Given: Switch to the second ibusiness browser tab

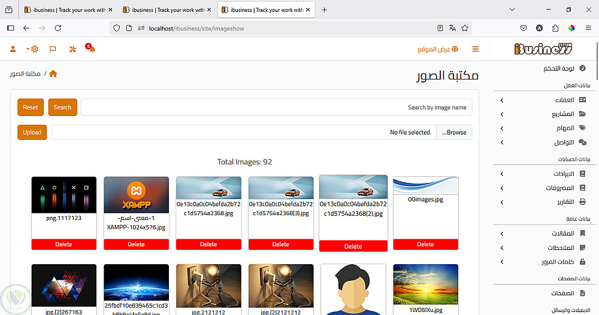Looking at the screenshot, I should 167,10.
